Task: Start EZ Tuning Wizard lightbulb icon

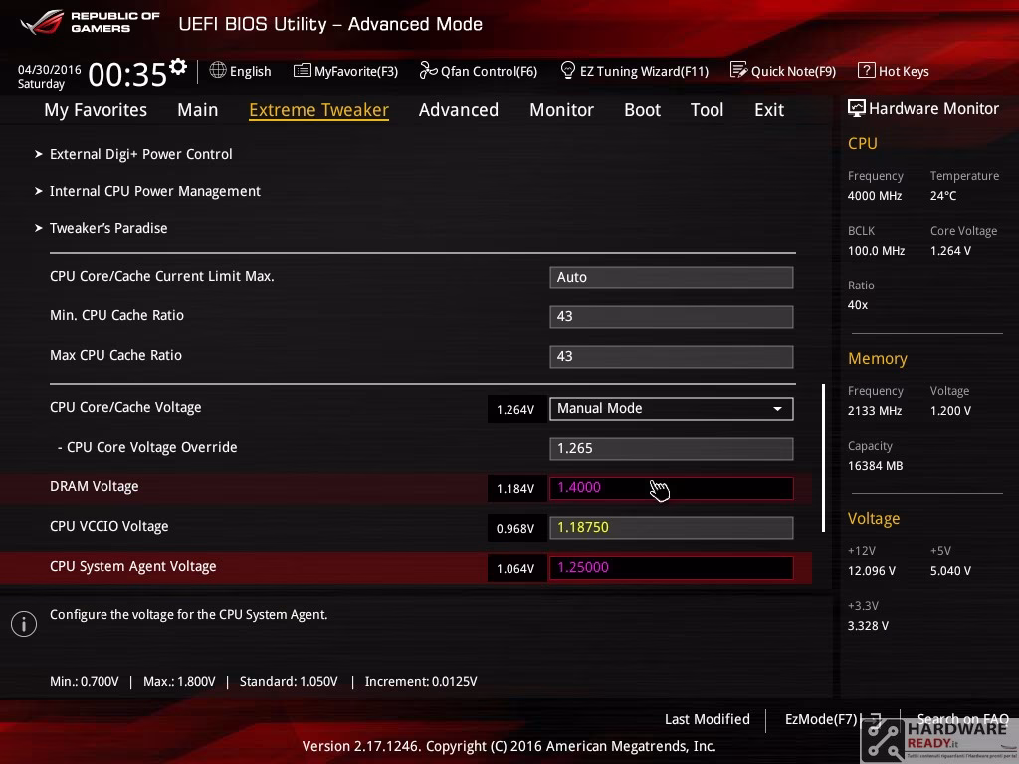Action: (x=567, y=70)
